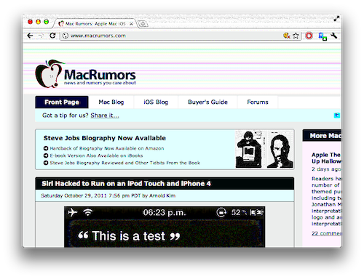Open the Apple Themed Halloween sidebar headline
Screen dimensions: 364x279
click(x=326, y=158)
